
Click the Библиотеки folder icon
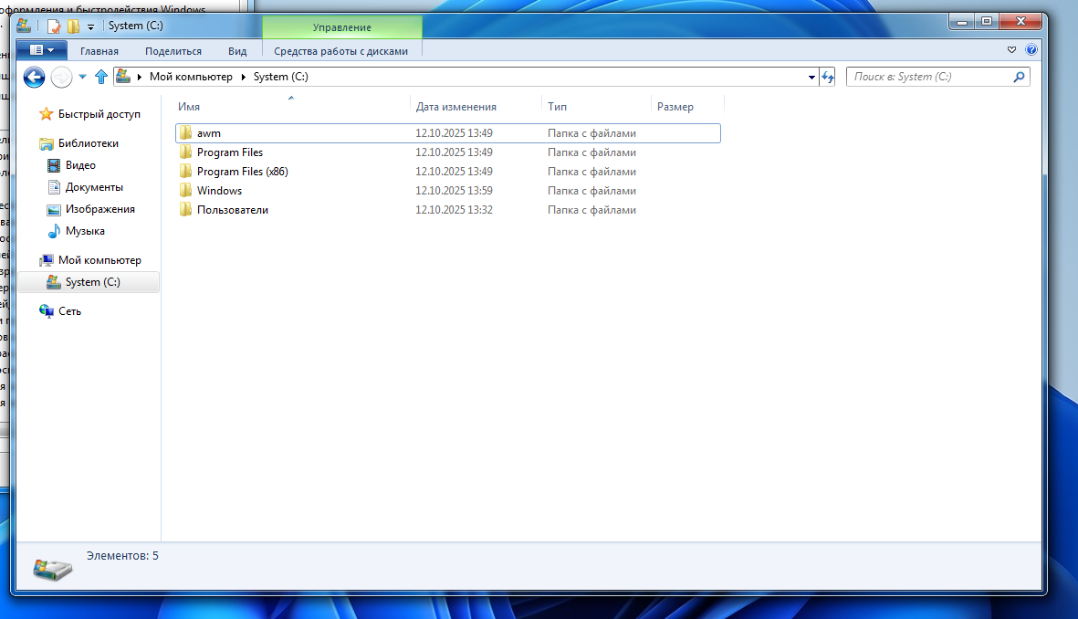(46, 143)
